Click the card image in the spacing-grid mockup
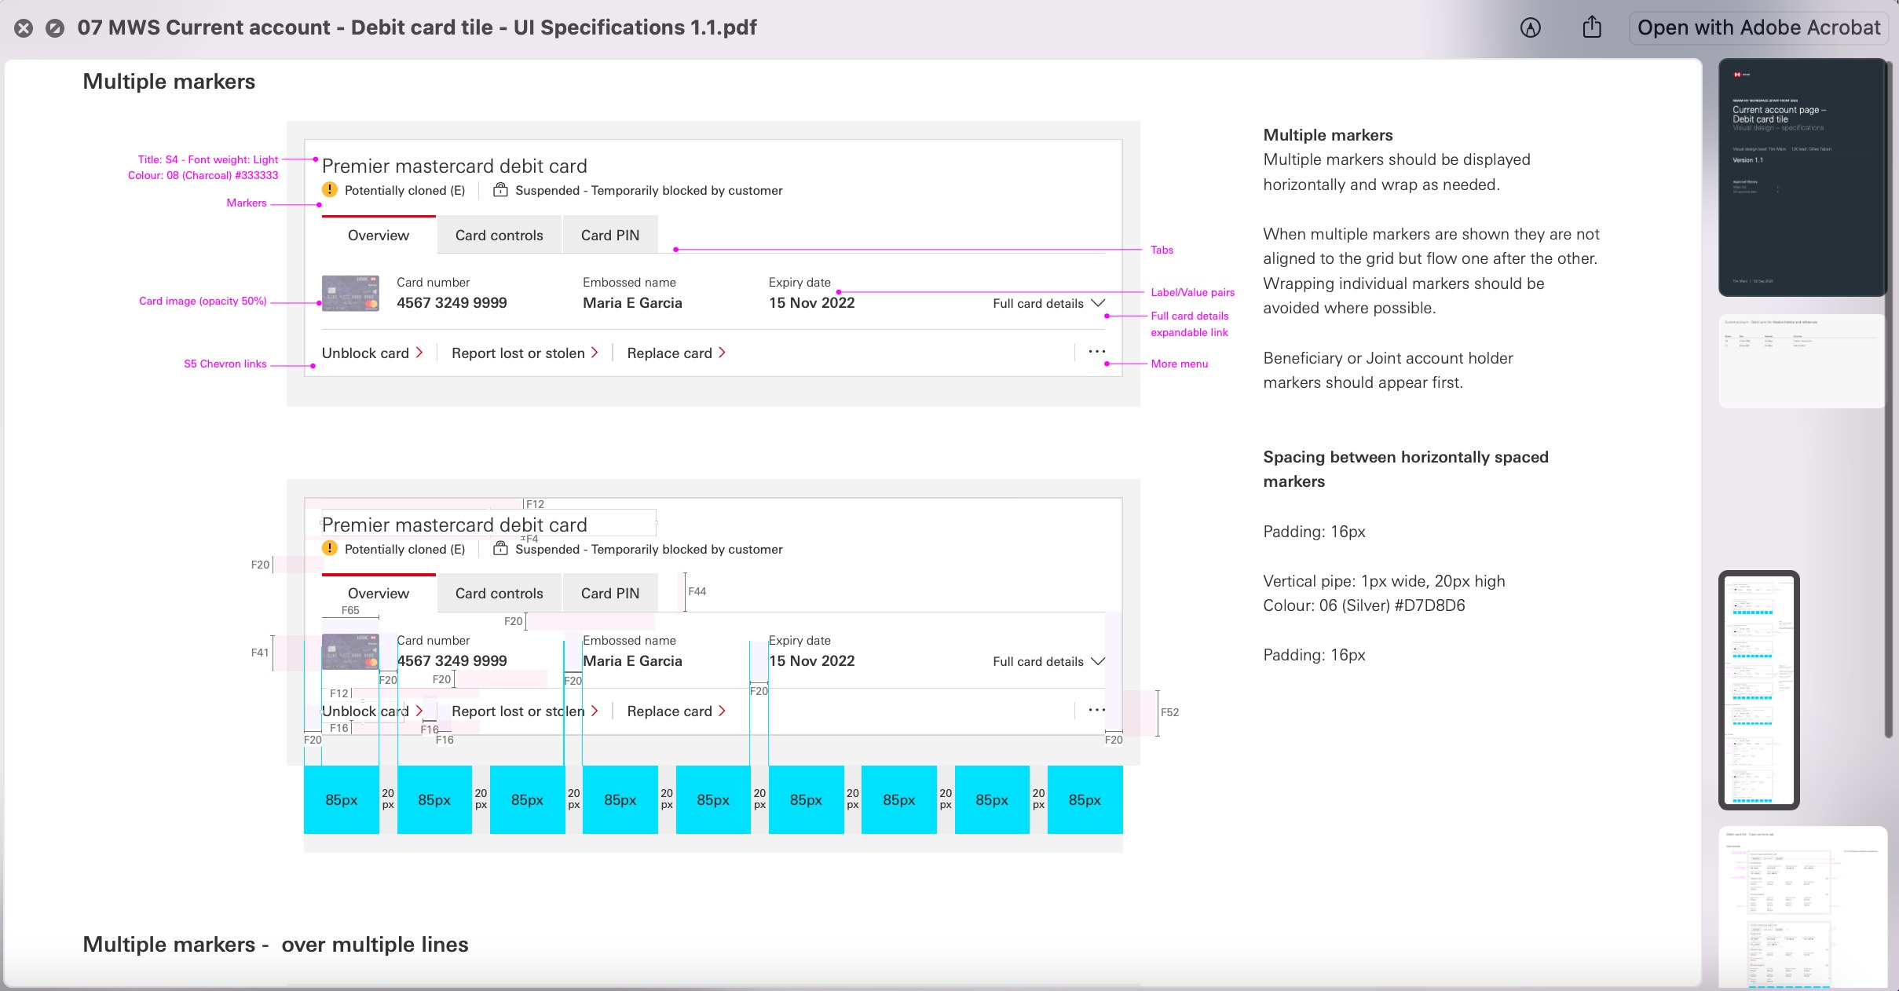Viewport: 1899px width, 991px height. 350,651
